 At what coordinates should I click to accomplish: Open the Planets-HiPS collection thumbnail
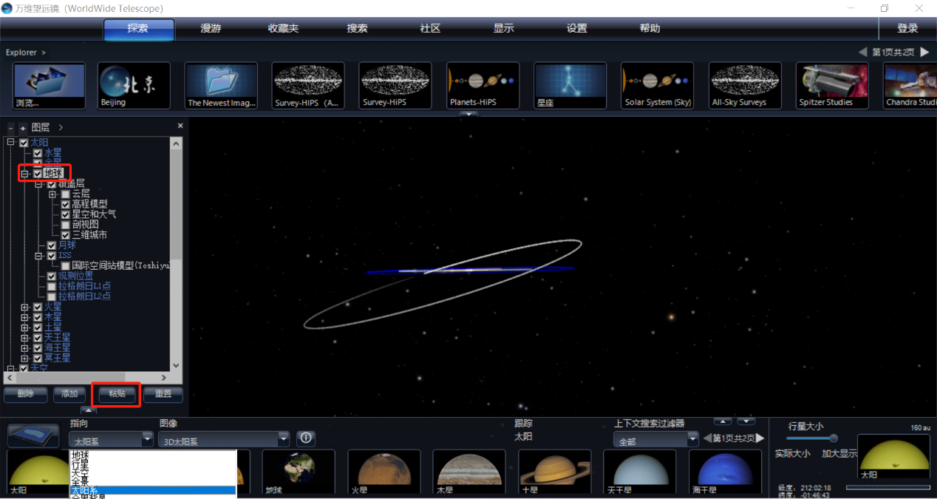coord(483,86)
